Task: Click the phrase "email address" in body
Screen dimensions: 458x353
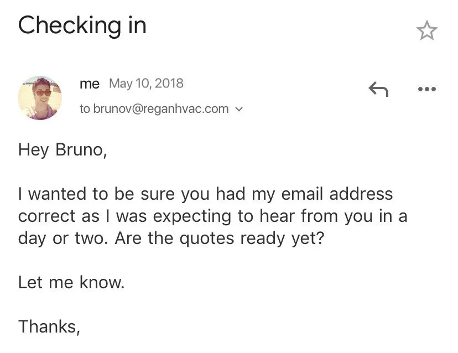Action: pos(338,194)
